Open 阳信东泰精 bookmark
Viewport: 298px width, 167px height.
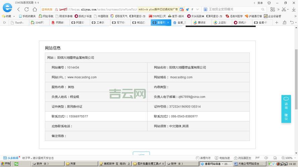(64, 16)
